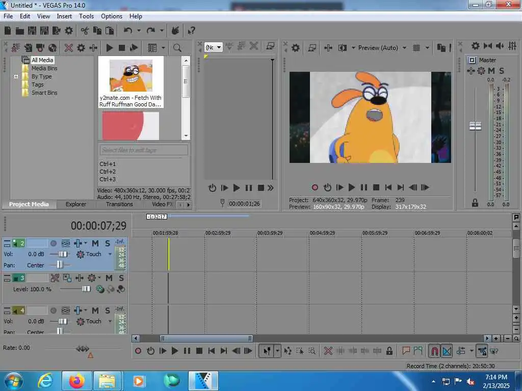The image size is (522, 391).
Task: Expand the By Type tree node
Action: (x=16, y=76)
